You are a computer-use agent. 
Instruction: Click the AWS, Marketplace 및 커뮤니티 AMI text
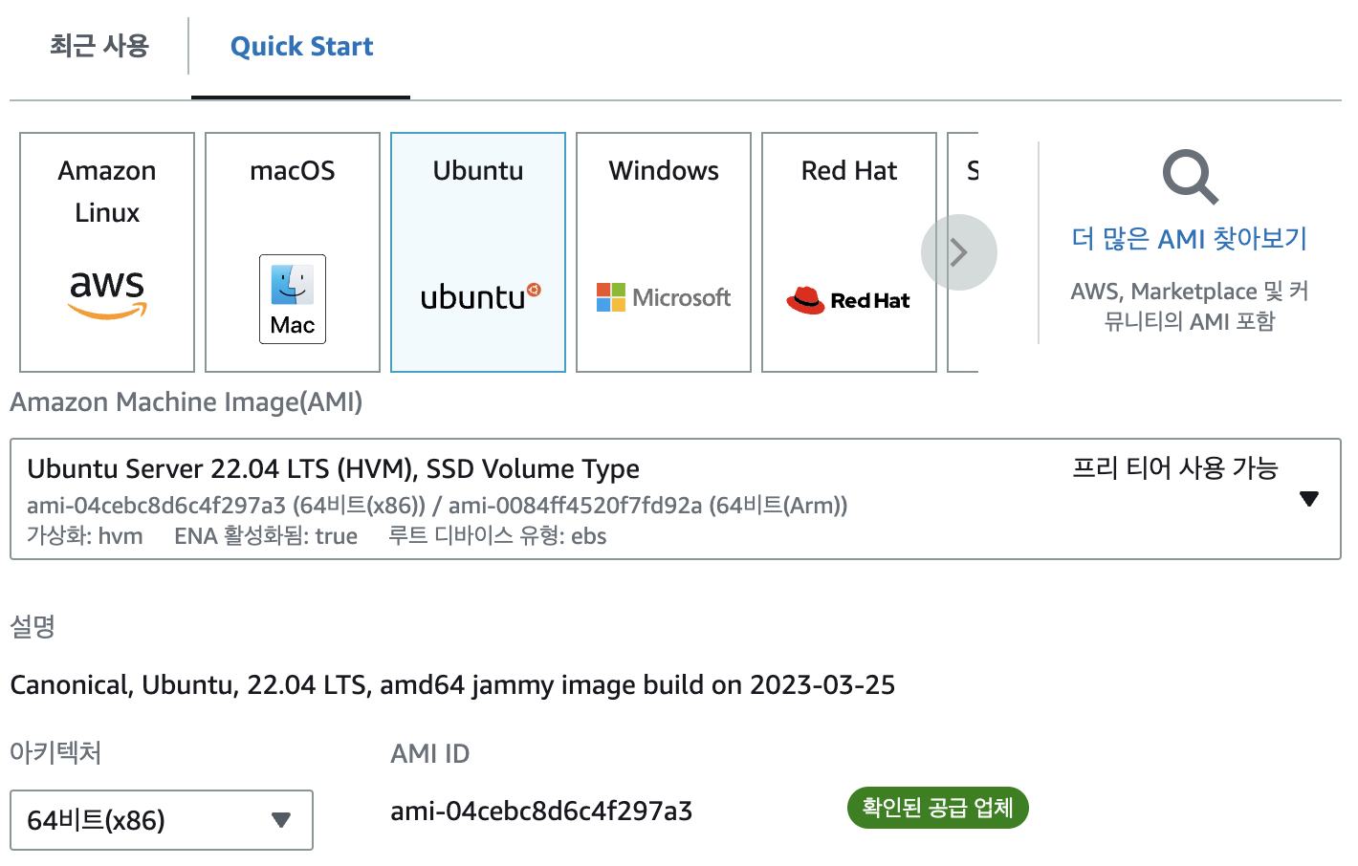1190,306
